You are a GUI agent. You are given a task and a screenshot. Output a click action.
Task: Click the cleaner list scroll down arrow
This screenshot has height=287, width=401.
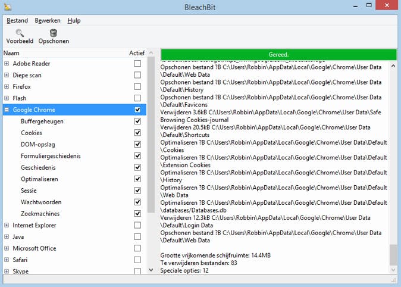pyautogui.click(x=151, y=270)
